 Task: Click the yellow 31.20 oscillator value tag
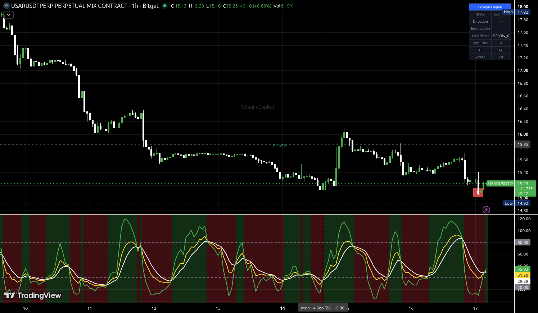(x=523, y=275)
